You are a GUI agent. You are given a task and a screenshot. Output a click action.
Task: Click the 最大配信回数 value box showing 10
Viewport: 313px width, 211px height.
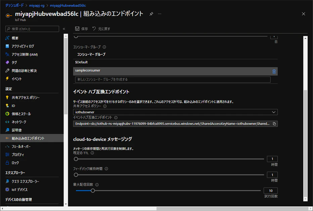(271, 191)
